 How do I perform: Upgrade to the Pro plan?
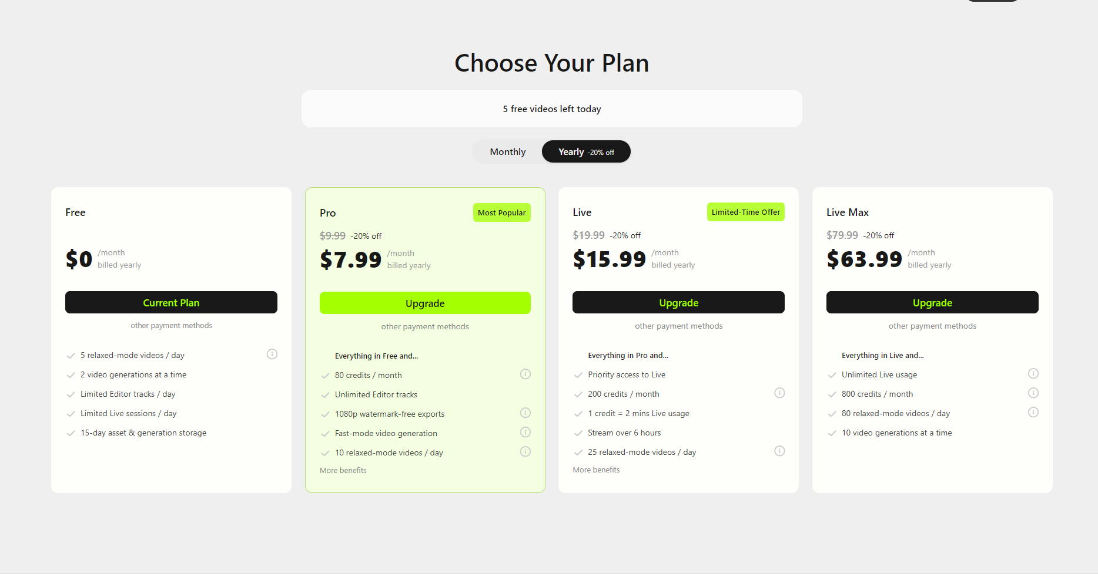tap(425, 303)
